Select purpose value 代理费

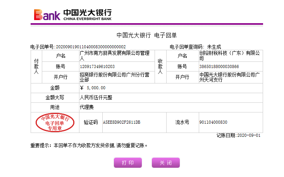[x=86, y=107]
